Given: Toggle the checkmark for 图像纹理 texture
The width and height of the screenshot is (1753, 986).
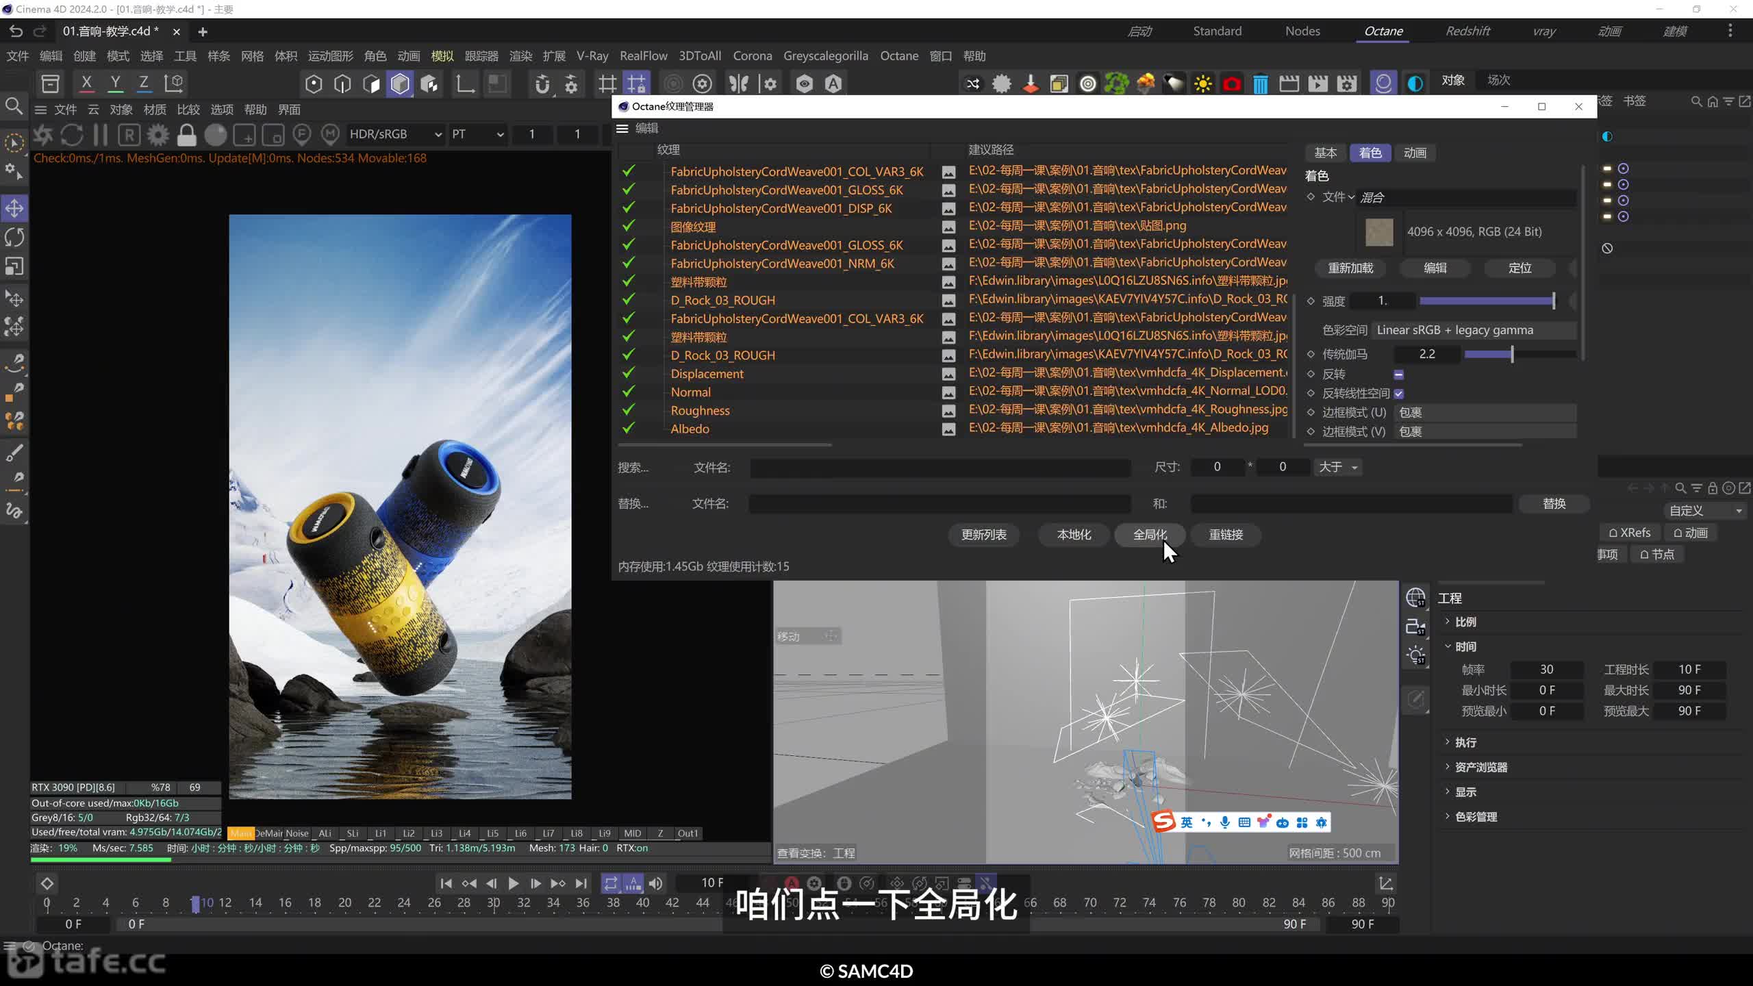Looking at the screenshot, I should (x=629, y=226).
